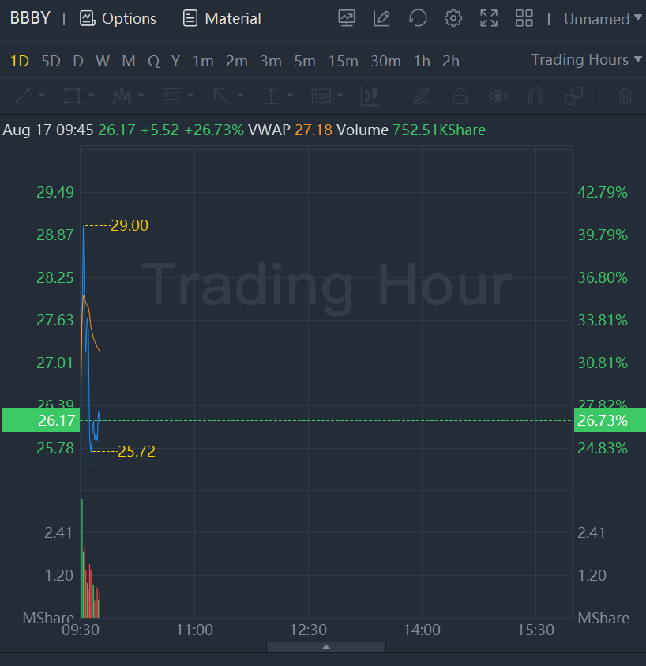Image resolution: width=646 pixels, height=666 pixels.
Task: Select the arrow annotation tool
Action: (x=221, y=96)
